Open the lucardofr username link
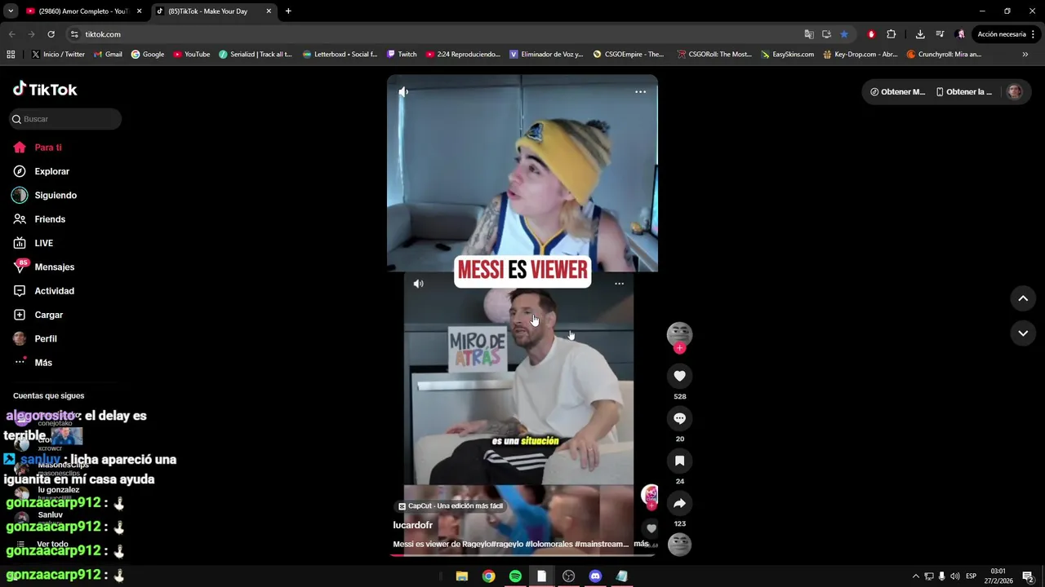The image size is (1045, 587). pos(413,525)
